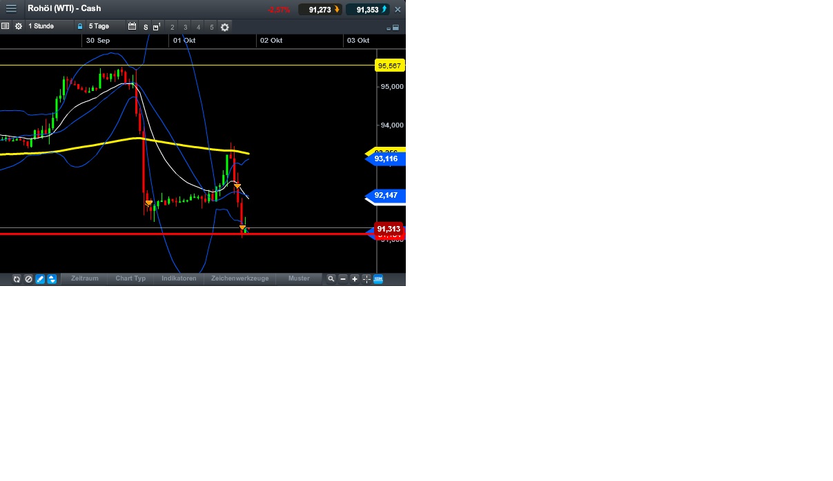Click the red 91,313 price marker
Image resolution: width=833 pixels, height=481 pixels.
coord(389,229)
